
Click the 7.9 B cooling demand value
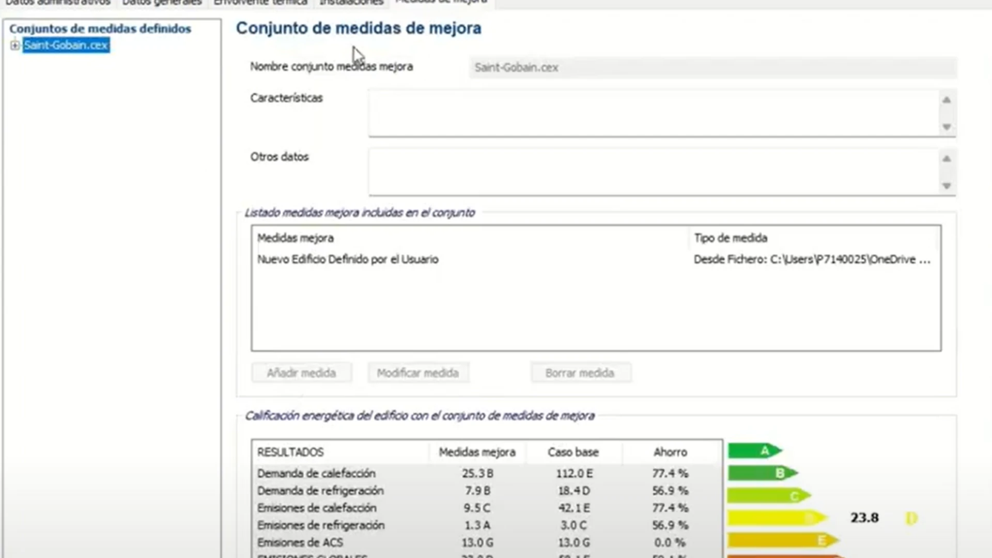pyautogui.click(x=477, y=490)
